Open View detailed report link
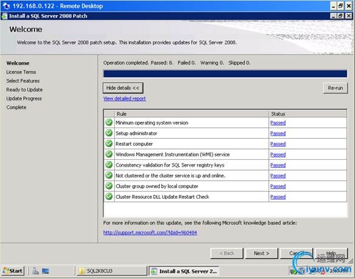355x279 pixels. (x=125, y=98)
